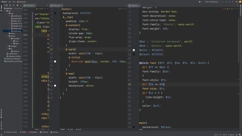The image size is (242, 136).
Task: Open the TODO tool window
Action: [x=23, y=132]
